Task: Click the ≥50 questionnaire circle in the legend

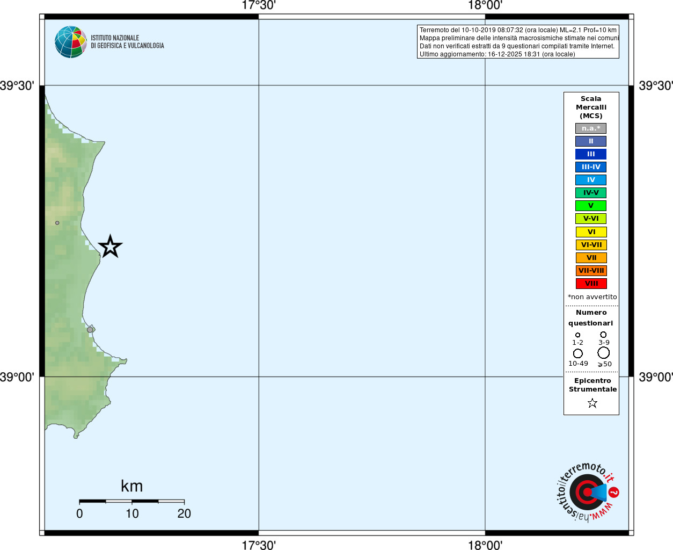Action: [x=604, y=353]
